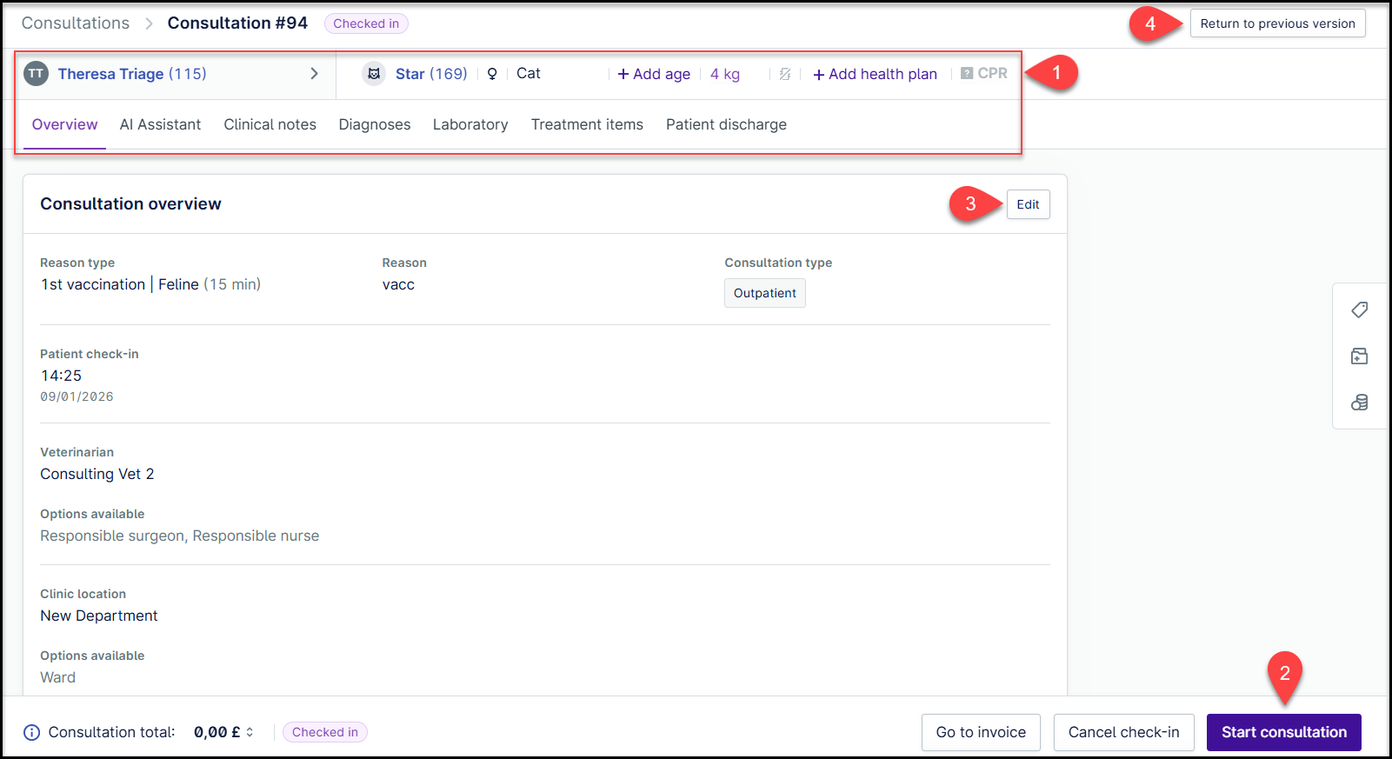
Task: Open the Clinical notes tab
Action: (270, 124)
